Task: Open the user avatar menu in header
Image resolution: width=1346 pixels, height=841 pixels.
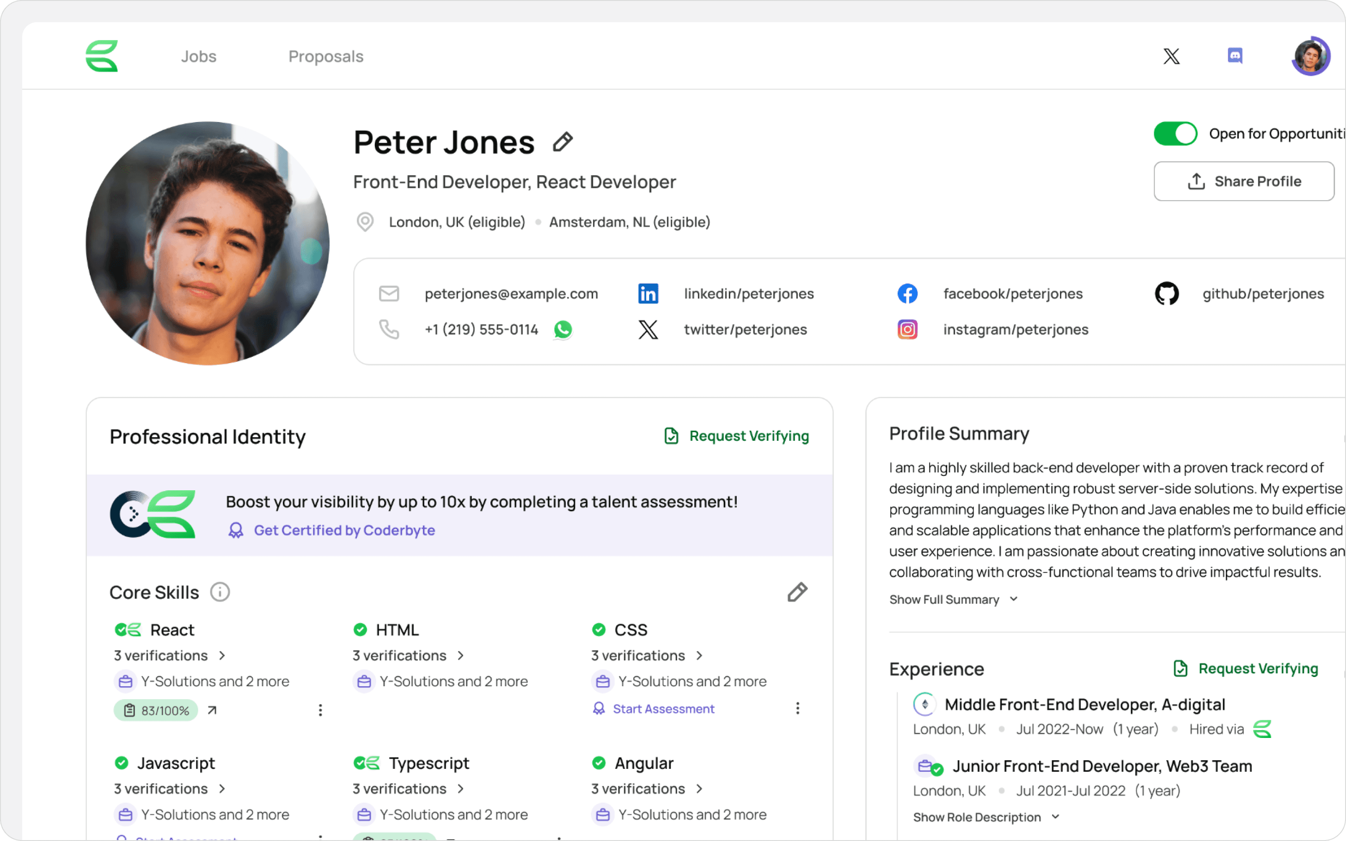Action: pyautogui.click(x=1310, y=56)
